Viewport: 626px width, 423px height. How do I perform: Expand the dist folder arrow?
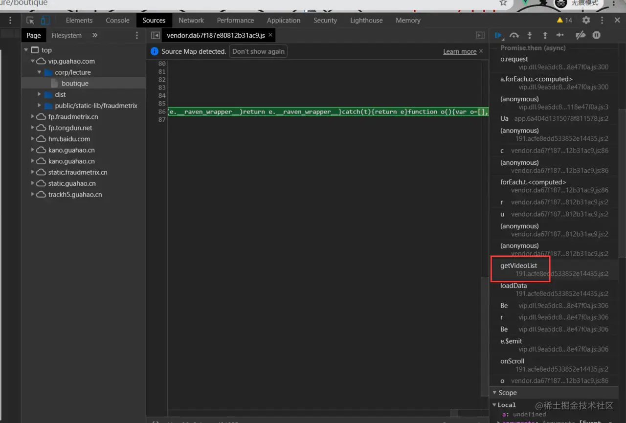coord(40,94)
